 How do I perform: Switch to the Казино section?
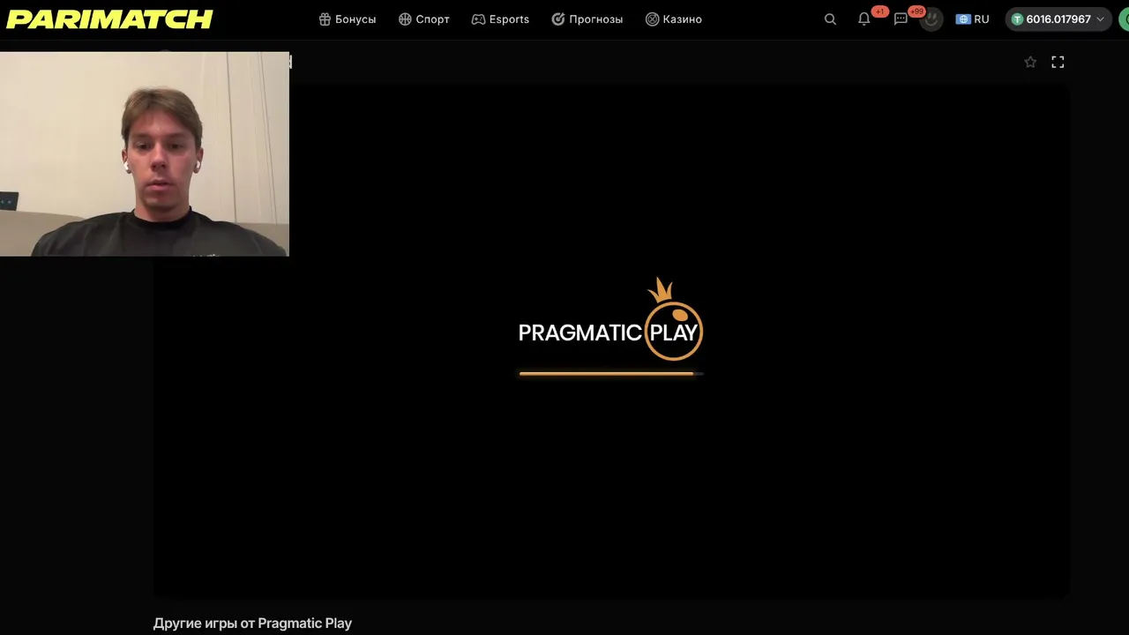coord(674,19)
